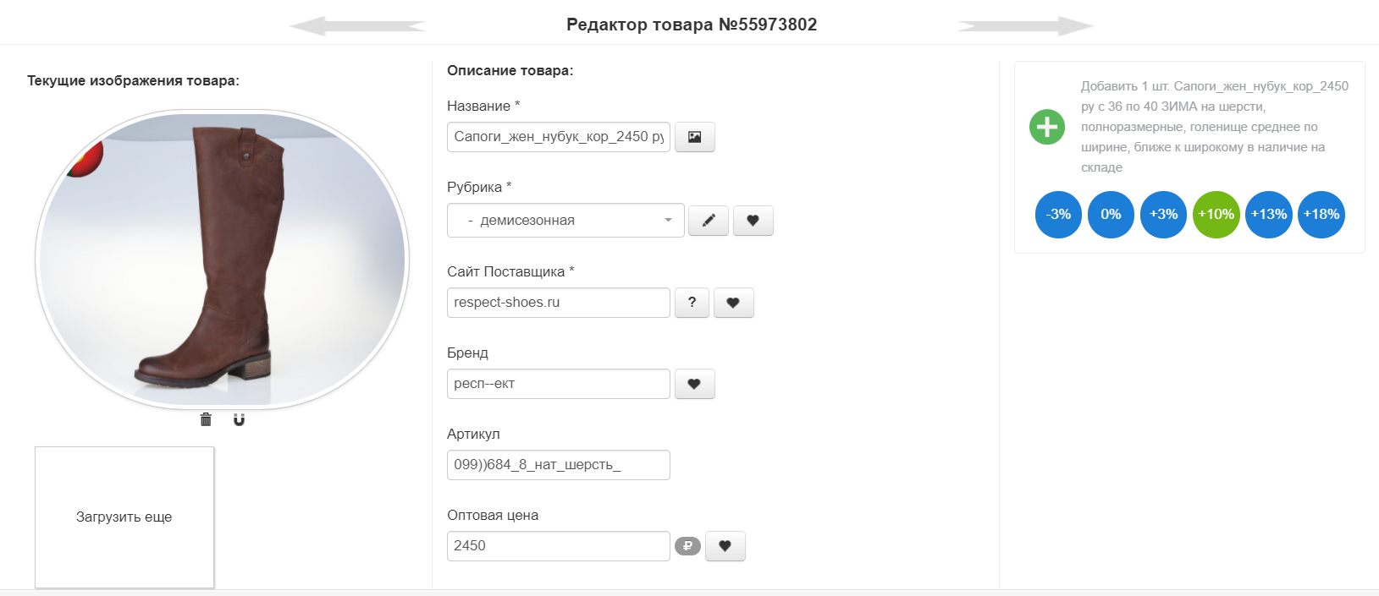The image size is (1379, 596).
Task: Go to previous product with left arrow
Action: [x=357, y=26]
